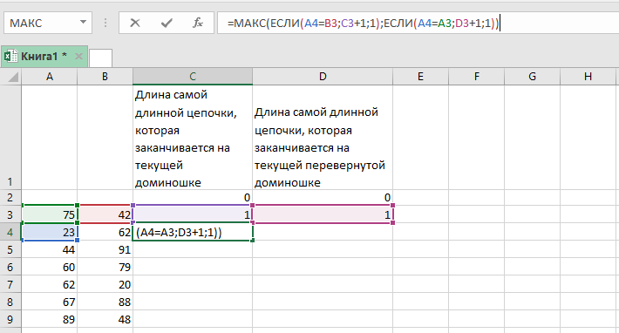Click cell B6 with value 79
The width and height of the screenshot is (619, 333).
click(x=105, y=267)
